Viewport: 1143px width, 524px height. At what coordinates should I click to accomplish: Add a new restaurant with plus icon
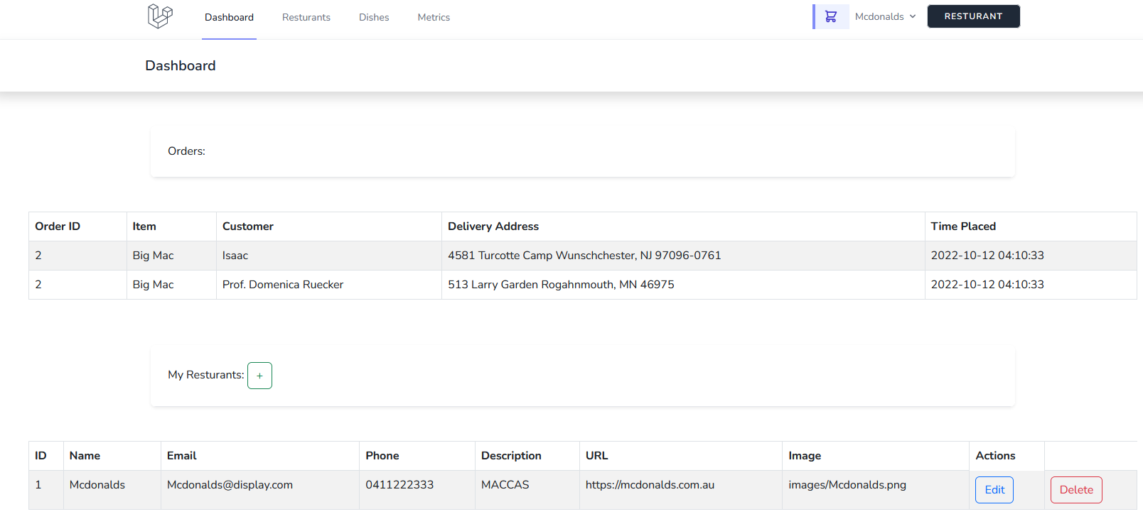(259, 376)
